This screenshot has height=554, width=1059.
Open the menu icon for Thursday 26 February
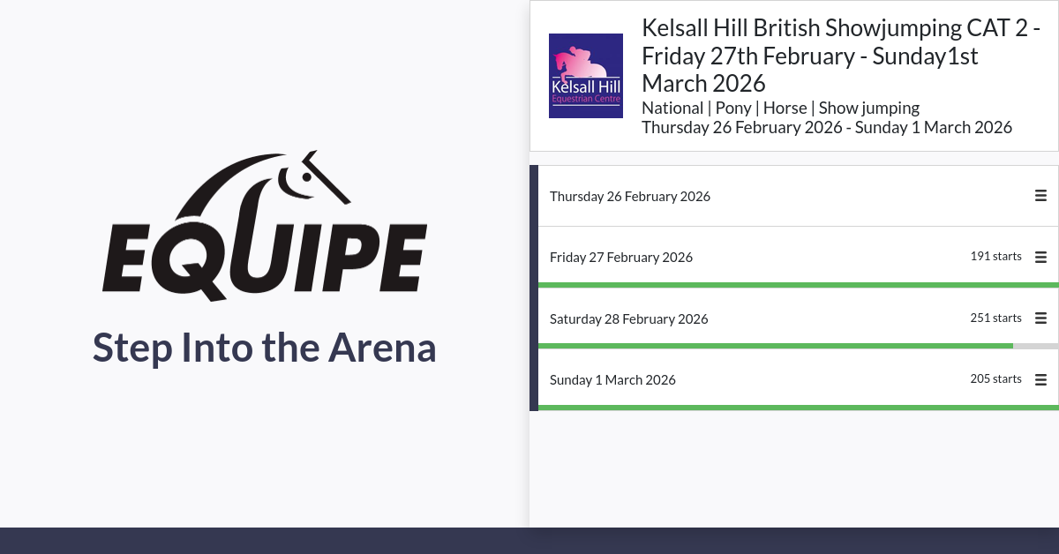[1040, 196]
